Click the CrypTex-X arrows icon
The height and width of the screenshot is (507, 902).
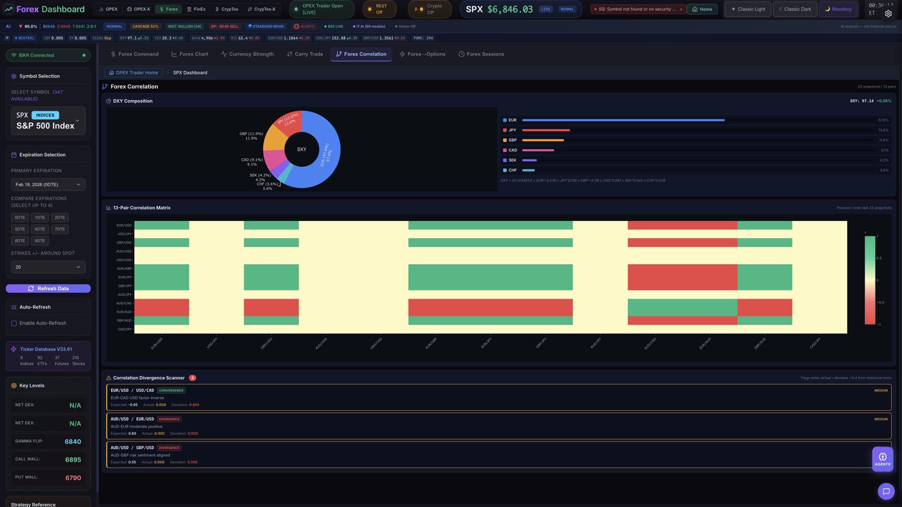pyautogui.click(x=250, y=9)
